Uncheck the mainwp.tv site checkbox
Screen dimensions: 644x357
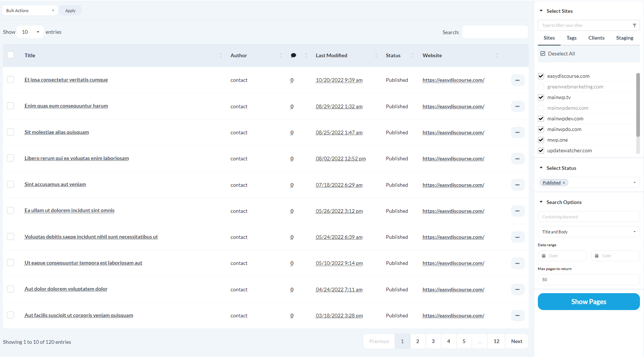[x=541, y=97]
